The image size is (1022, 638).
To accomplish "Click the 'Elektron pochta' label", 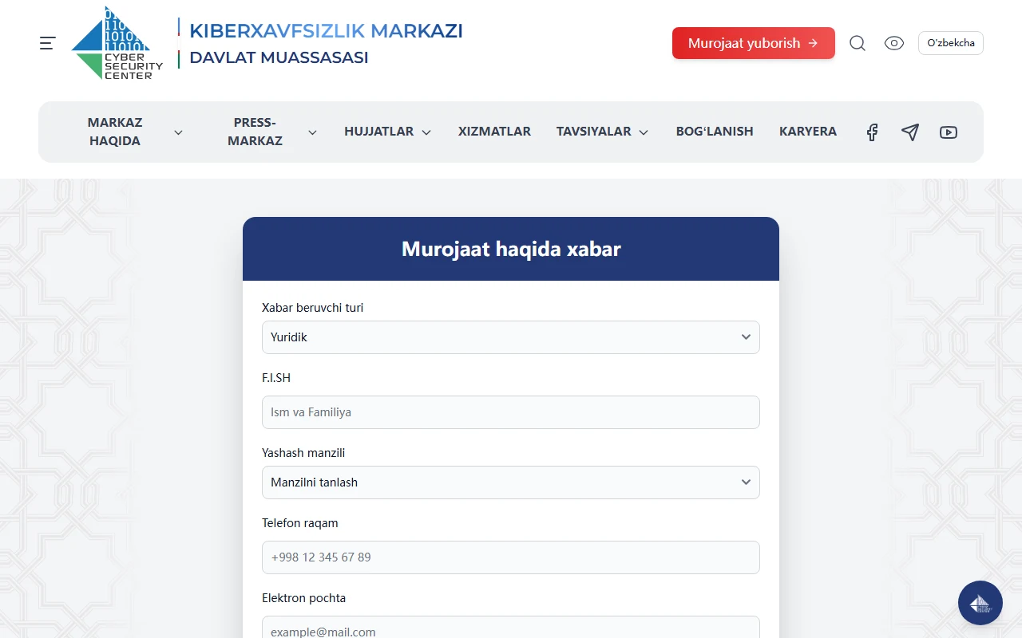I will coord(303,598).
